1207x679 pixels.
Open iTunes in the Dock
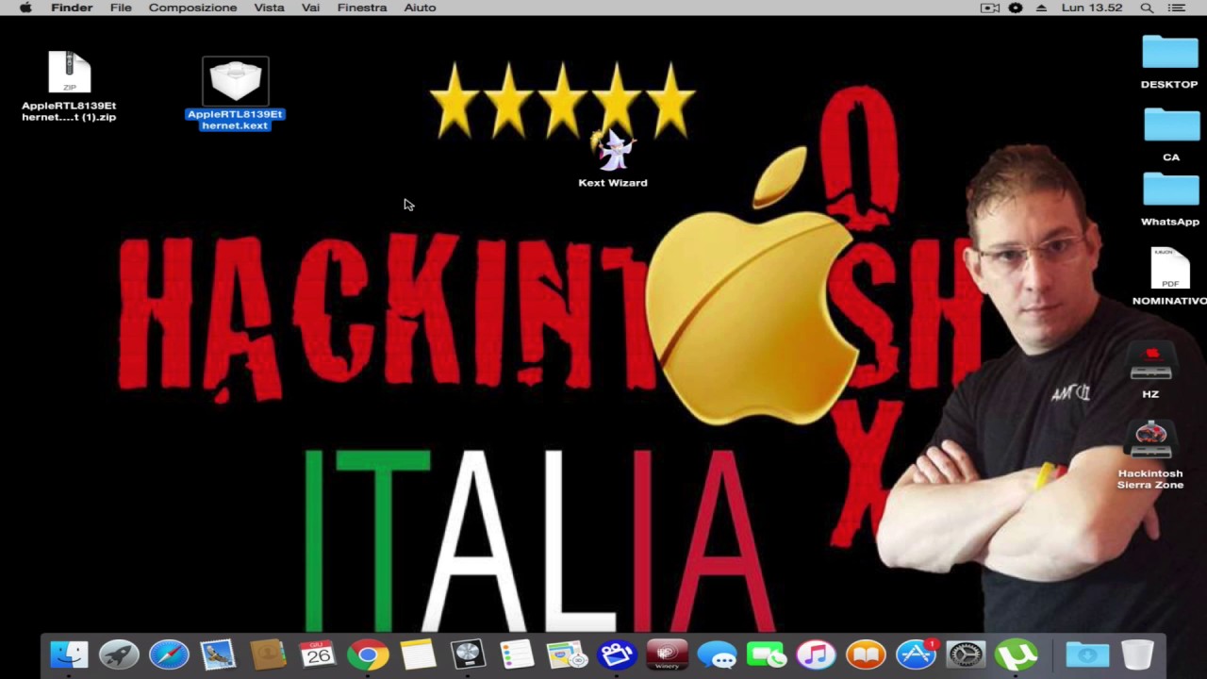(x=816, y=654)
